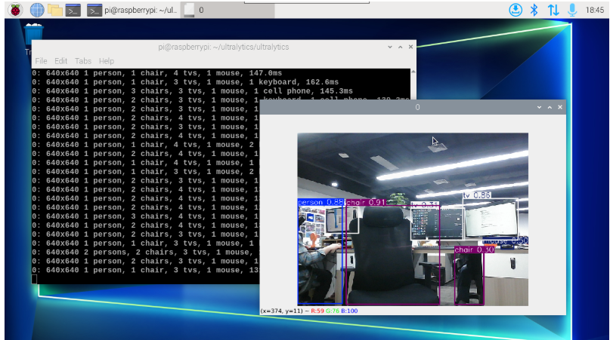Maximize the terminal window
Screen dimensions: 610x340
coord(401,47)
